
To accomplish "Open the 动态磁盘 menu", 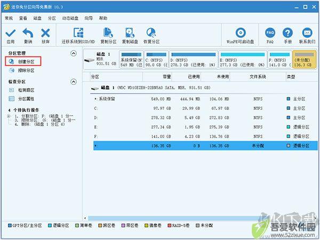I will (x=70, y=18).
